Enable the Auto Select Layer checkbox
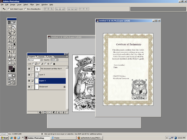Image resolution: width=187 pixels, height=140 pixels. click(8, 9)
